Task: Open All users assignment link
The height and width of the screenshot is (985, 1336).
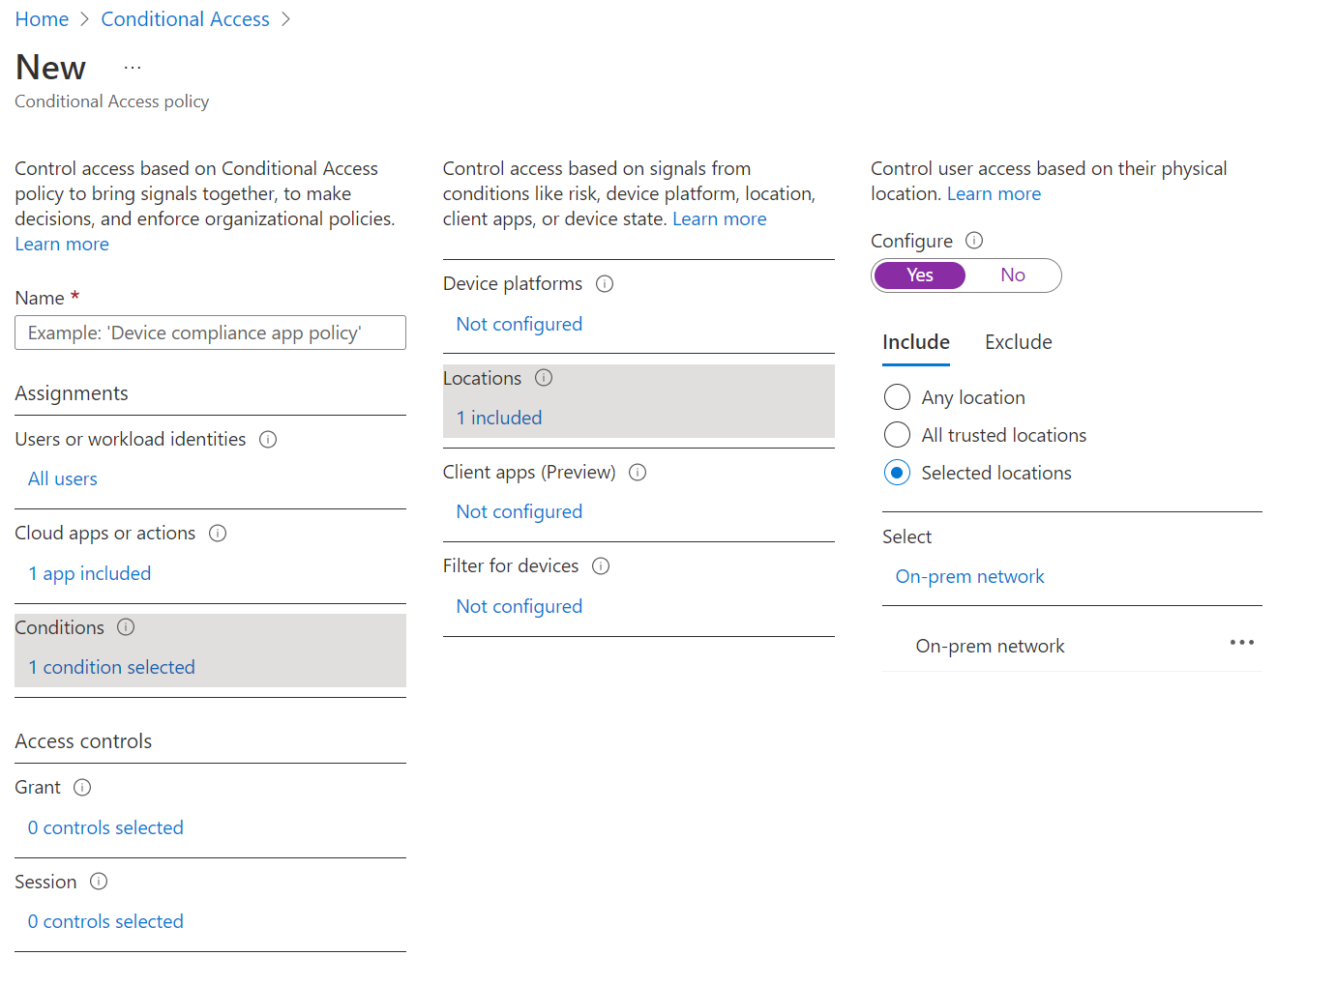Action: click(63, 479)
